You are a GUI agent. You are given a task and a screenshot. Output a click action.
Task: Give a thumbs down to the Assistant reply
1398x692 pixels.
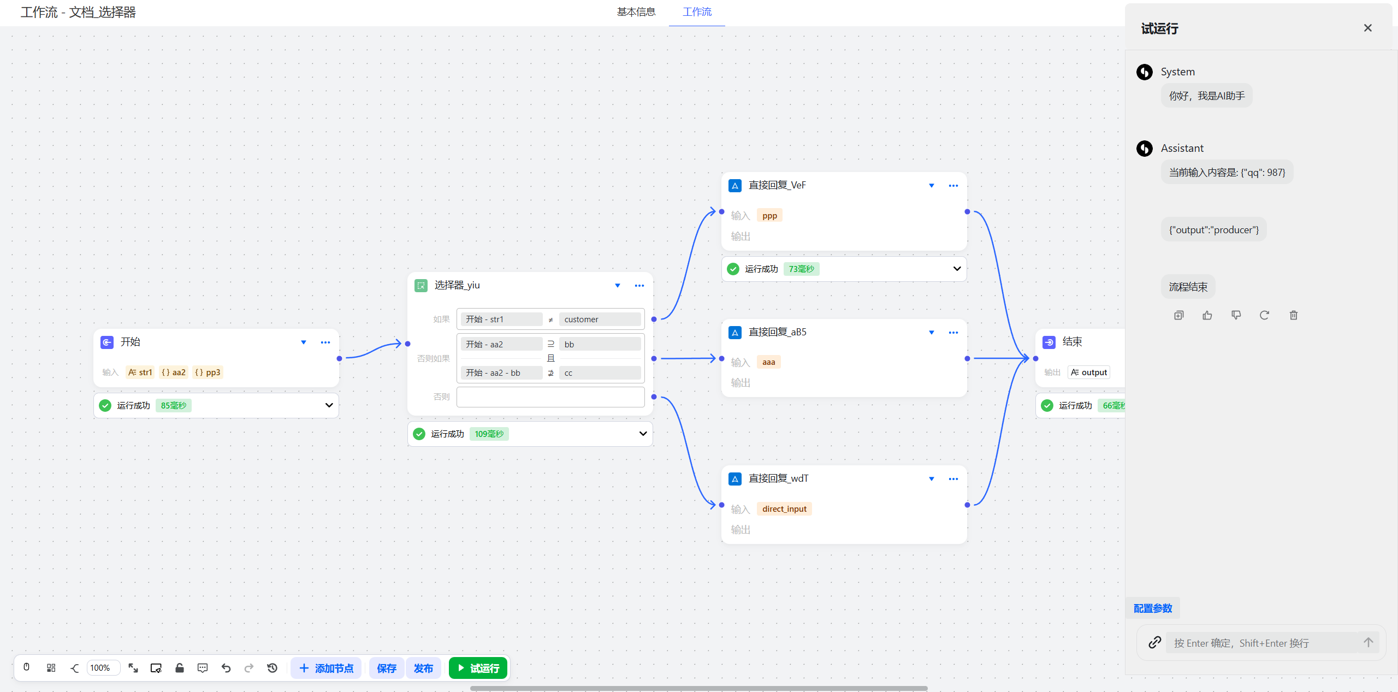coord(1236,315)
